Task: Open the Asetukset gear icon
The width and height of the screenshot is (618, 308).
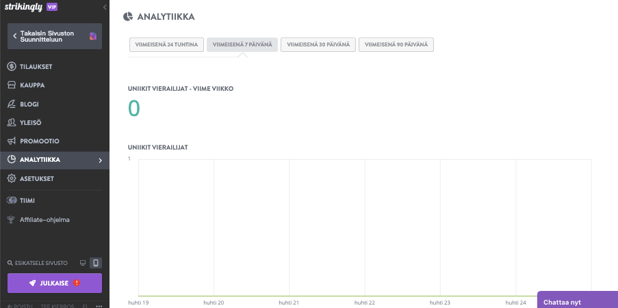Action: coord(12,178)
